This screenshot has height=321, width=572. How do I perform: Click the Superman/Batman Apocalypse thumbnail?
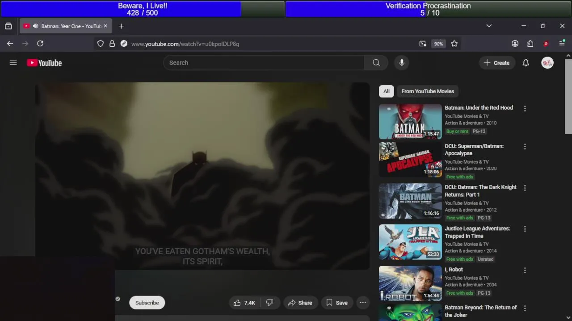coord(410,160)
